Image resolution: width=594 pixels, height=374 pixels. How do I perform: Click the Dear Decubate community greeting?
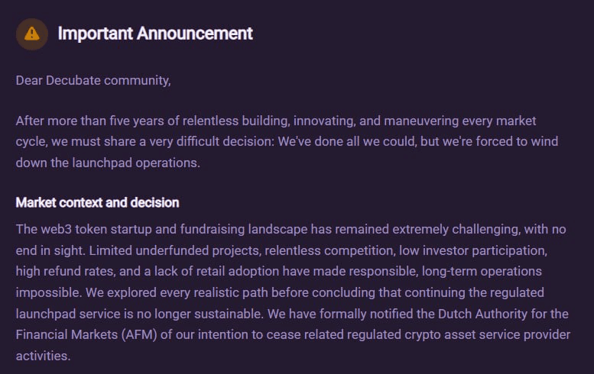(x=93, y=79)
